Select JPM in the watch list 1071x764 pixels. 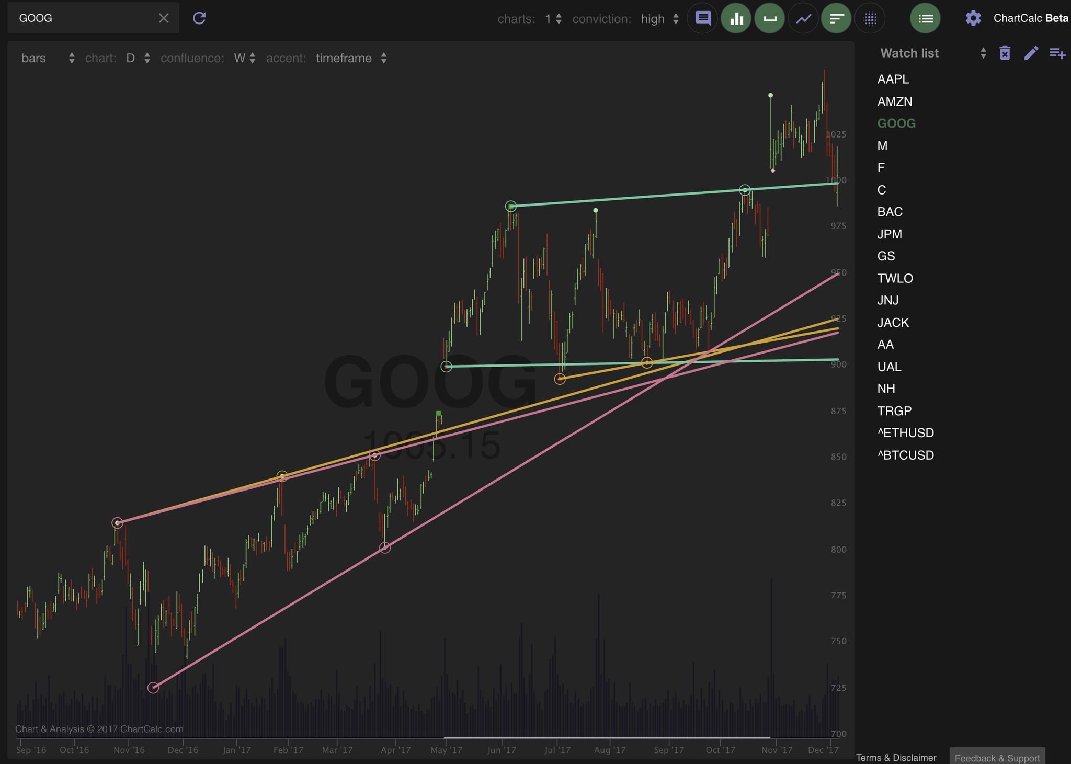(890, 234)
